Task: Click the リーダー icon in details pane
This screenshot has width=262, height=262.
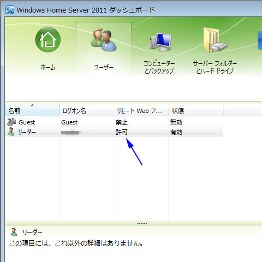Action: (x=14, y=232)
